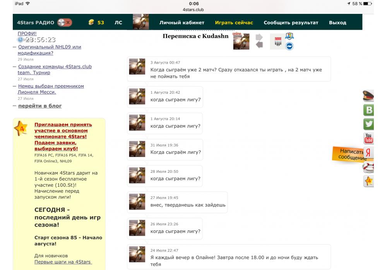Click the avatar on the 26 Июля 23:26 message
Viewport: 387px width, 270px height.
(x=137, y=228)
